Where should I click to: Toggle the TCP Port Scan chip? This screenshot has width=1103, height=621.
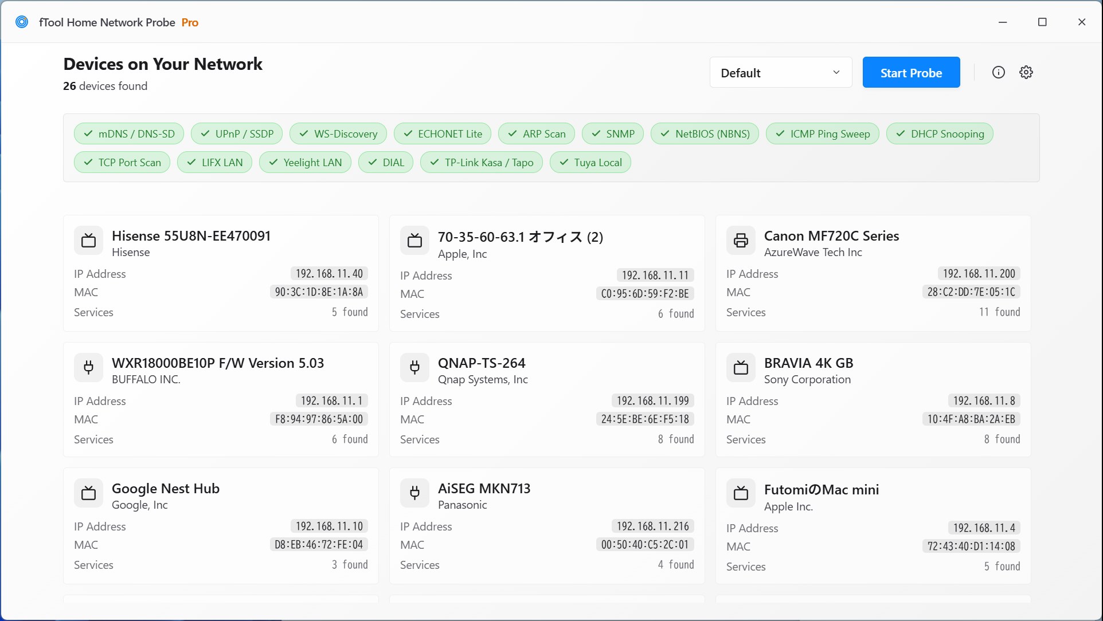click(122, 162)
